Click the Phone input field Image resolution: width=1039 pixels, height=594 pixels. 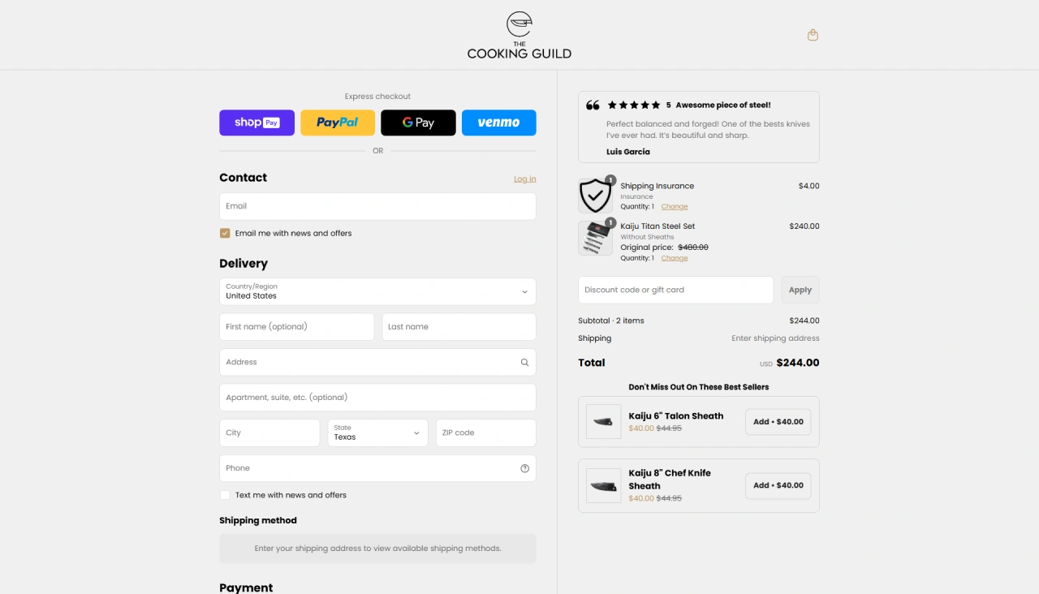(x=377, y=468)
